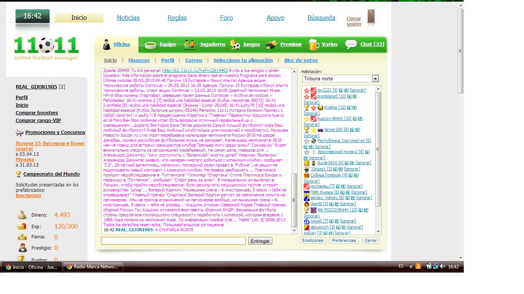524x294 pixels.
Task: Open the Apoyo support page
Action: pyautogui.click(x=275, y=18)
